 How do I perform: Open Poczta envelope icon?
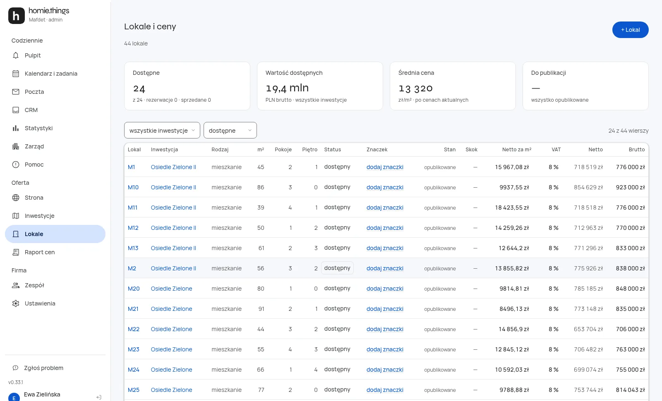(16, 92)
